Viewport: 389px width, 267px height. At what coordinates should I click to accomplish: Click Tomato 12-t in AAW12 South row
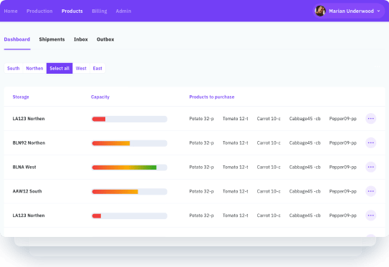click(235, 191)
